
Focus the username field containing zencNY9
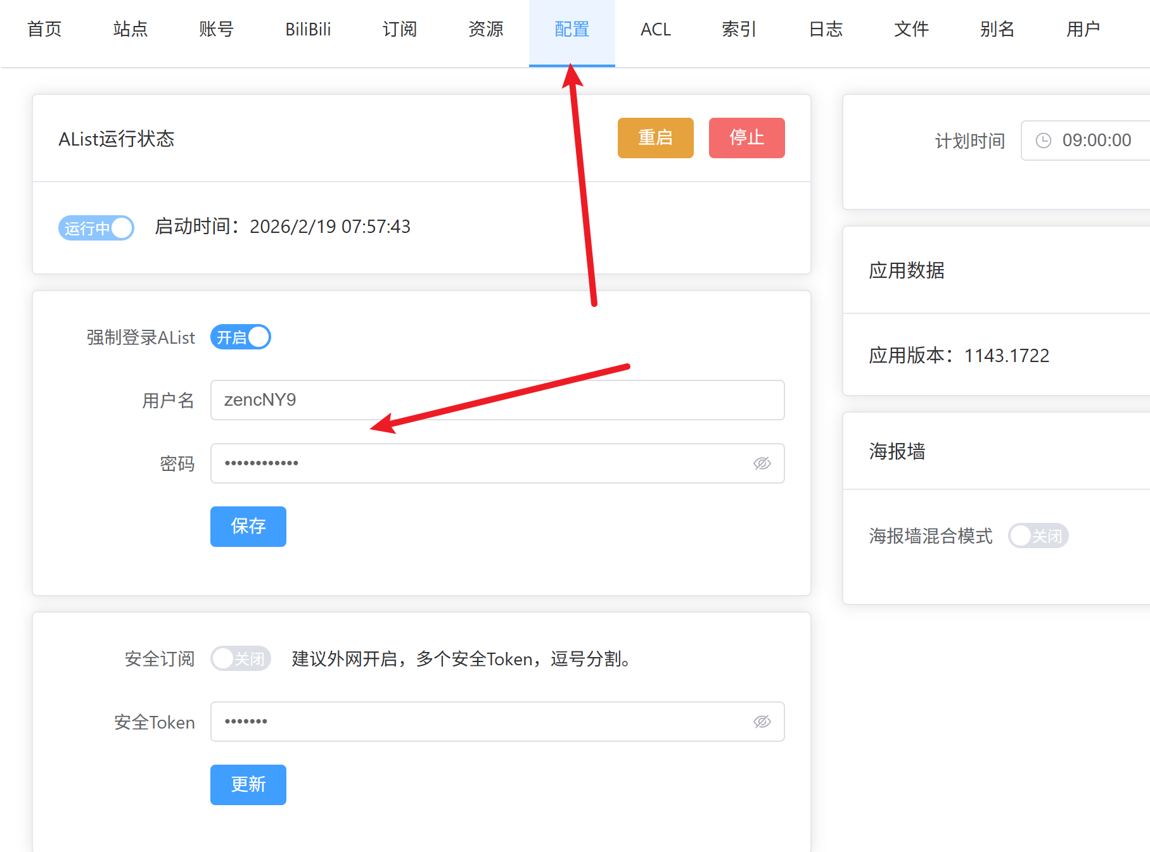tap(497, 400)
